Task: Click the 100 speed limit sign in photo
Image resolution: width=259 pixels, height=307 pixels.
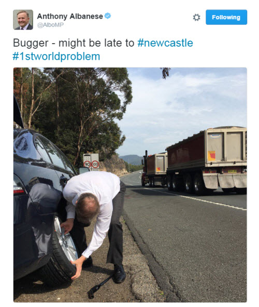Action: pos(95,164)
